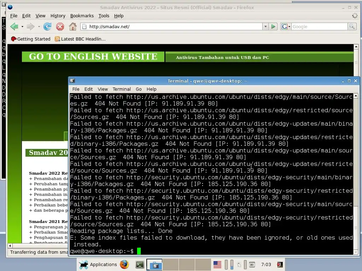
Task: Click the Firefox activity throbber icon
Action: [x=355, y=16]
